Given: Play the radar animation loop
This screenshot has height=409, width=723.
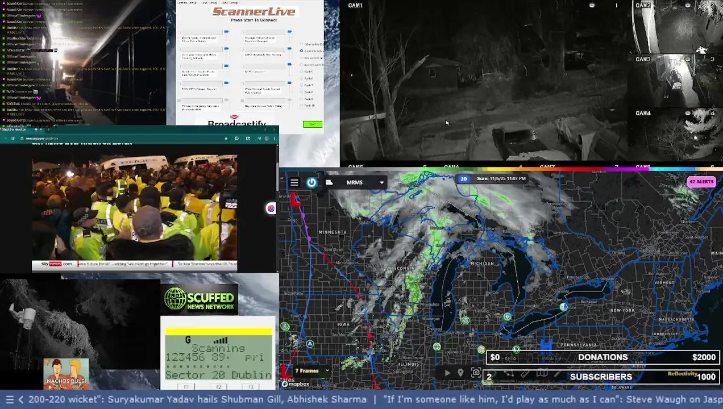Looking at the screenshot, I should 447,373.
